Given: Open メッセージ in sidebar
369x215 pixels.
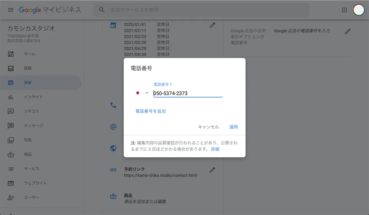Looking at the screenshot, I should (x=40, y=126).
